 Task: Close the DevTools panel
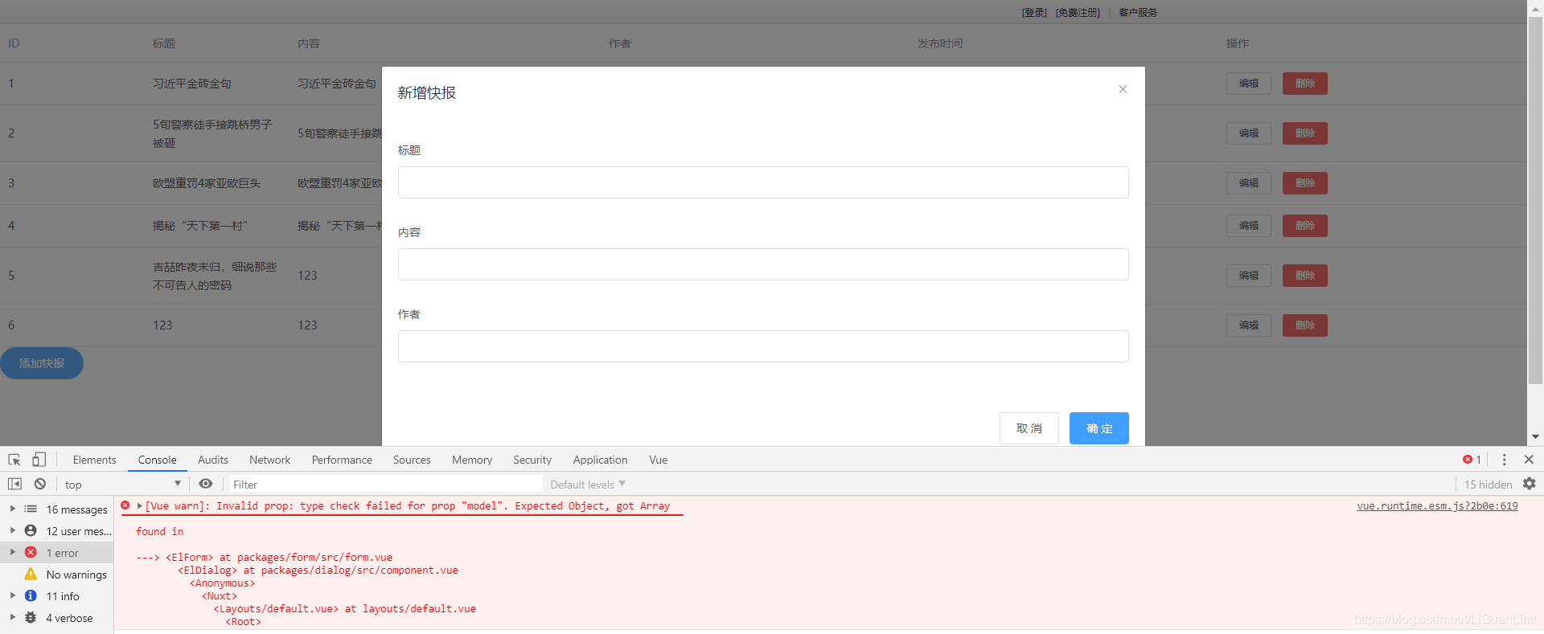(x=1529, y=460)
